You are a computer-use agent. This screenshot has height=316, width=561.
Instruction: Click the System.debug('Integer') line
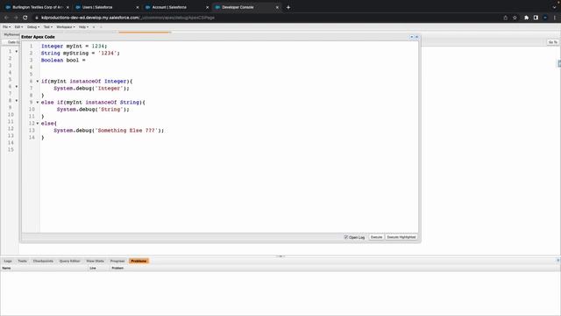pos(91,88)
